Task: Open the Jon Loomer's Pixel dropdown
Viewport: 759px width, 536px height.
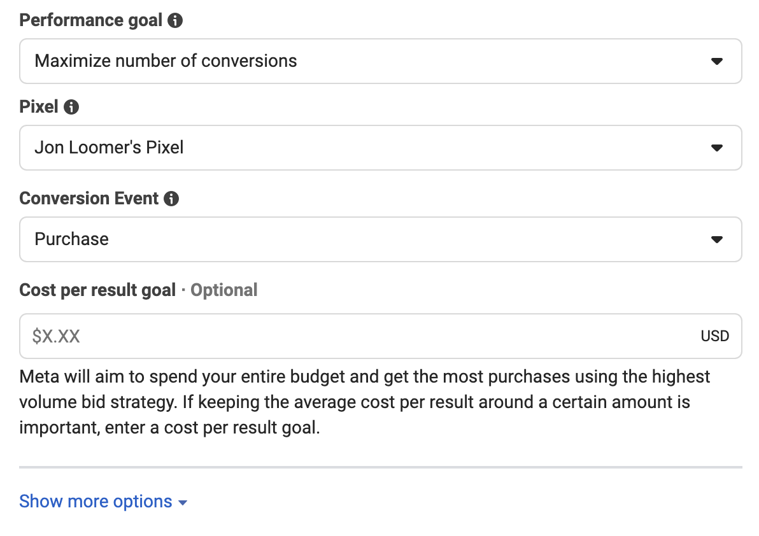Action: pos(381,148)
